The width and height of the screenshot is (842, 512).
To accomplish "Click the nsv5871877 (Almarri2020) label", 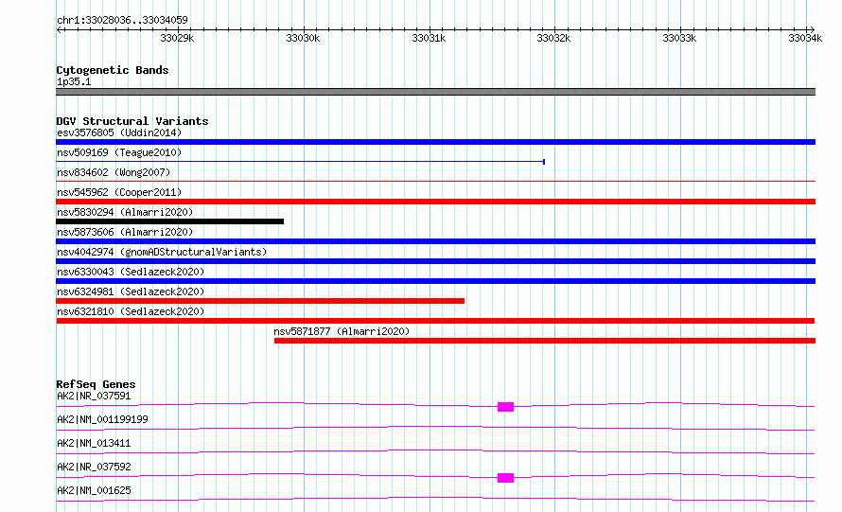I will click(x=342, y=331).
